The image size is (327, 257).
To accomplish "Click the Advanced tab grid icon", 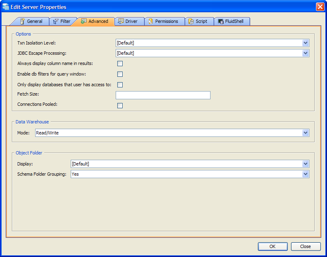I will [84, 21].
